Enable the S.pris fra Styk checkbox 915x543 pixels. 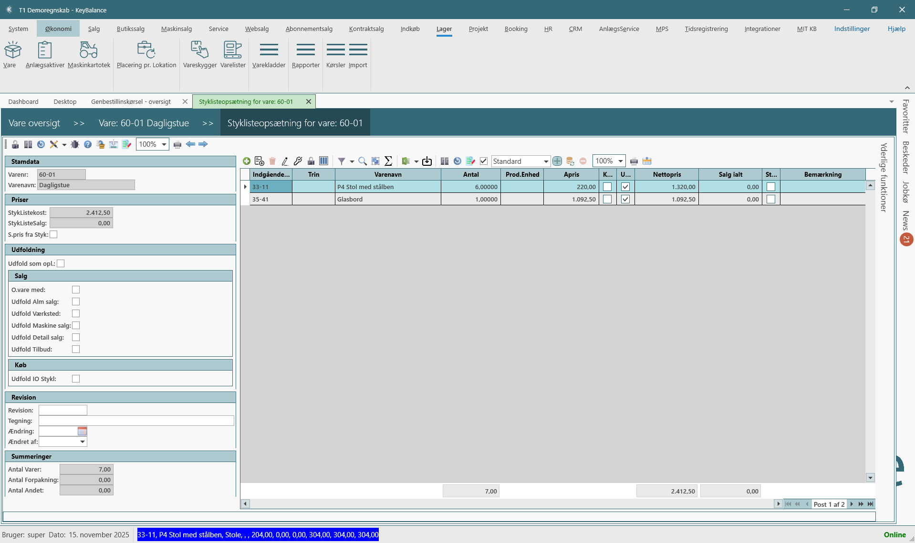54,235
